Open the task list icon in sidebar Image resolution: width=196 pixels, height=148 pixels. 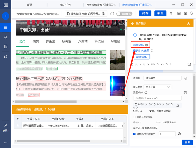[x=6, y=27]
